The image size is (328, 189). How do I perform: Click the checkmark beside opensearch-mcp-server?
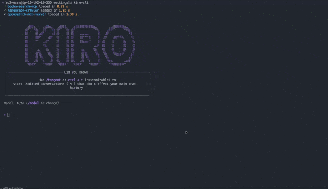[5, 14]
